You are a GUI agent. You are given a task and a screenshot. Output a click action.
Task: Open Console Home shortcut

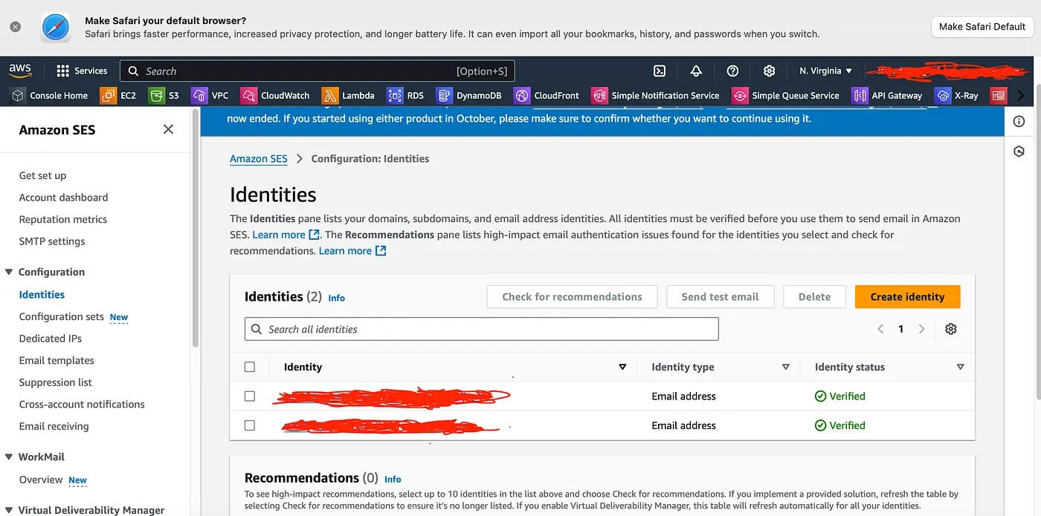(x=49, y=95)
